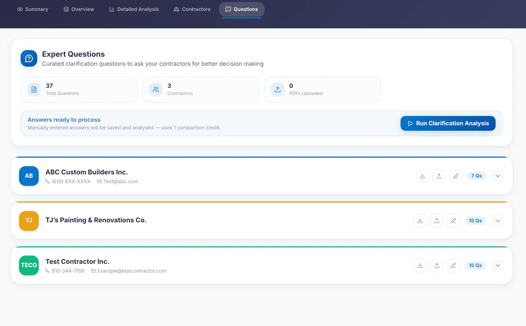
Task: Open the Summary tab
Action: pos(33,9)
